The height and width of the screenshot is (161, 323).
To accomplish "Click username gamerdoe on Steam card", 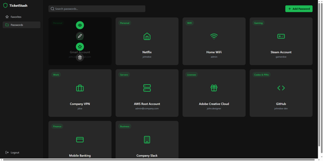I will coord(281,57).
